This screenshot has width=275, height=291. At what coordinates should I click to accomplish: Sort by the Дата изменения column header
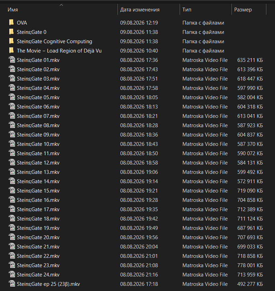point(140,10)
